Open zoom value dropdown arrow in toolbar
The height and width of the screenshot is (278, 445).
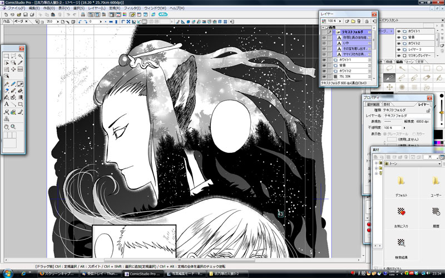point(58,22)
